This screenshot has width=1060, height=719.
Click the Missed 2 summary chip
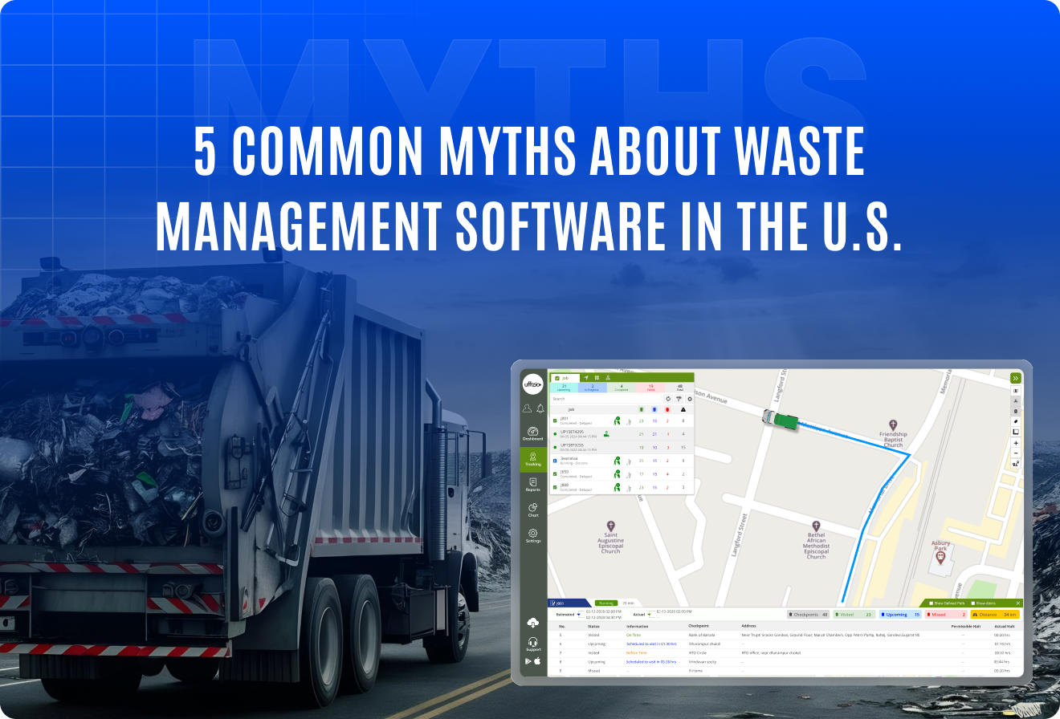947,615
